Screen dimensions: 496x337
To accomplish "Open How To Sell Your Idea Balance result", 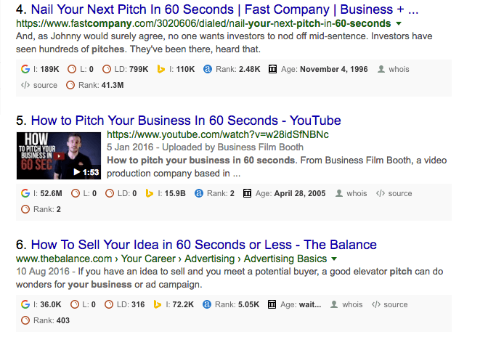I will pos(204,245).
